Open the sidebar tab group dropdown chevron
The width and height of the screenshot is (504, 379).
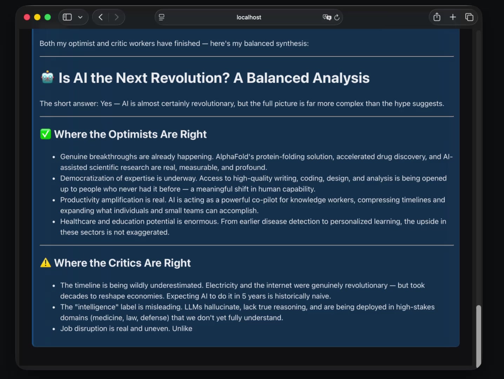(x=80, y=17)
